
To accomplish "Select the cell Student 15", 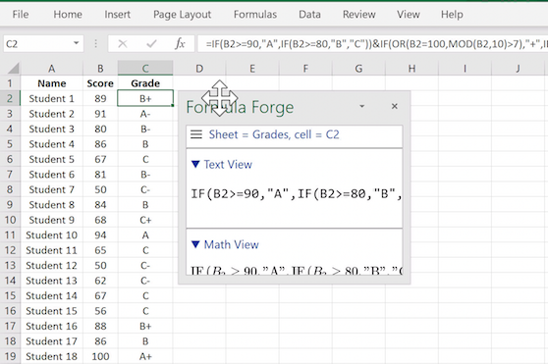I will [52, 311].
